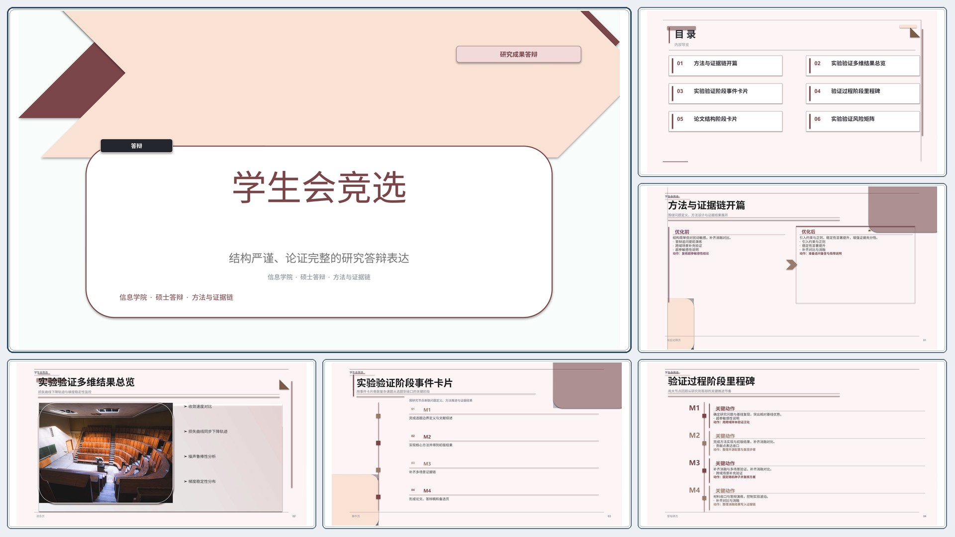Screen dimensions: 955x537
Task: Select the 实验验证阶段事件卡片 slide thumbnail
Action: [x=477, y=444]
